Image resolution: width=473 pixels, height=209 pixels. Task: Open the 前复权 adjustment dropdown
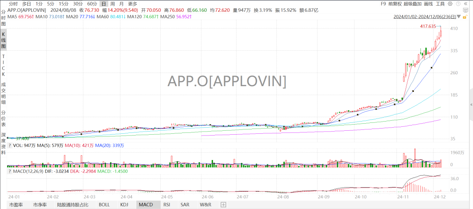pos(395,4)
